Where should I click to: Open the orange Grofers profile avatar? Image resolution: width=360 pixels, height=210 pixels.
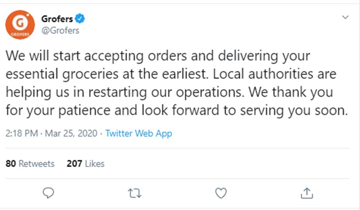click(19, 25)
